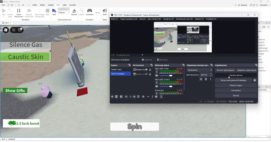
Task: Hide first Захват source with eye icon
Action: (x=146, y=70)
